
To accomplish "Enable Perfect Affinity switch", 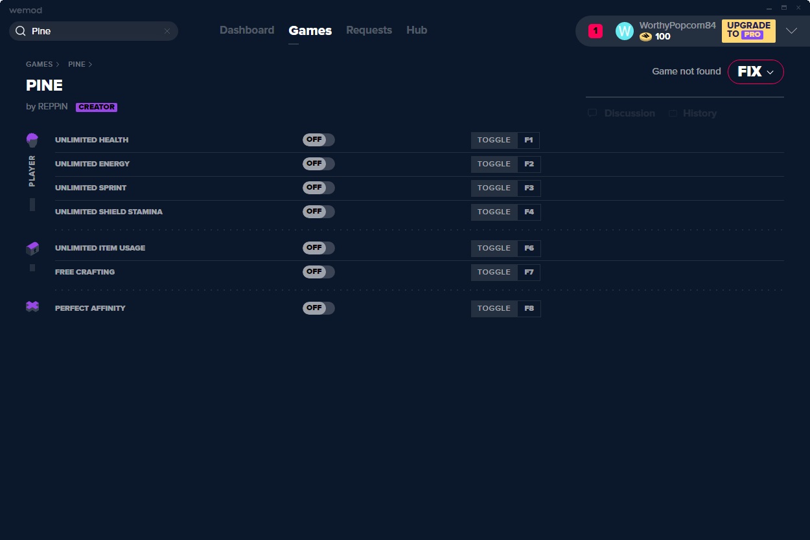I will pos(319,308).
